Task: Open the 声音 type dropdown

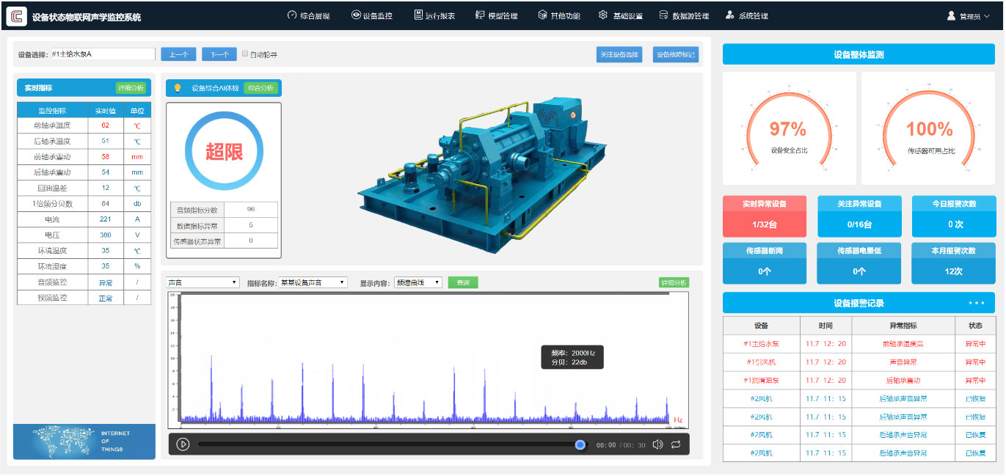Action: click(203, 282)
